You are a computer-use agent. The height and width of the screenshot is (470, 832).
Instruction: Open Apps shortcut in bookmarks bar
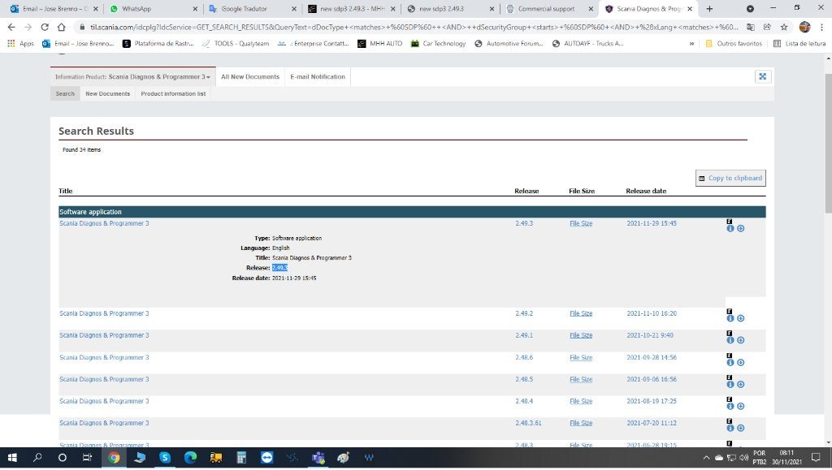point(20,44)
